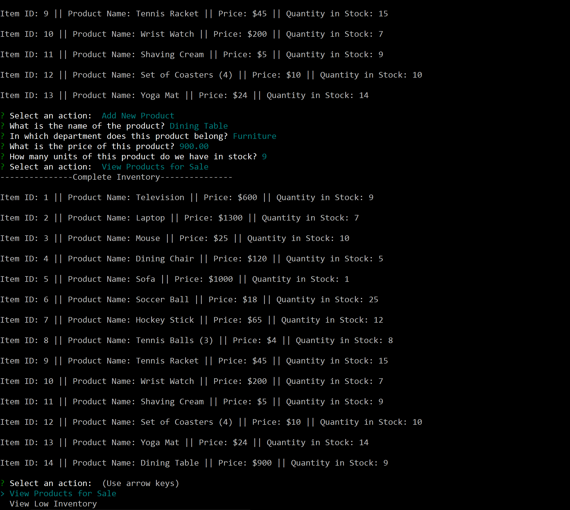Image resolution: width=570 pixels, height=510 pixels.
Task: Click 'Price: $900' in the Dining Table row
Action: tap(245, 463)
